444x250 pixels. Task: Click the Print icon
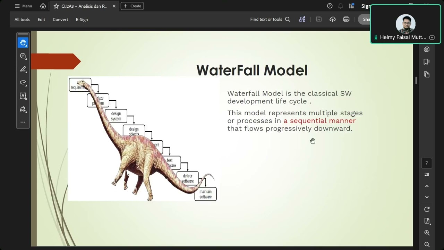(x=346, y=19)
